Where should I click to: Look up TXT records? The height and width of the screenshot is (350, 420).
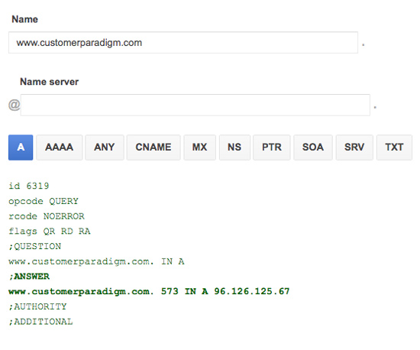[x=394, y=147]
